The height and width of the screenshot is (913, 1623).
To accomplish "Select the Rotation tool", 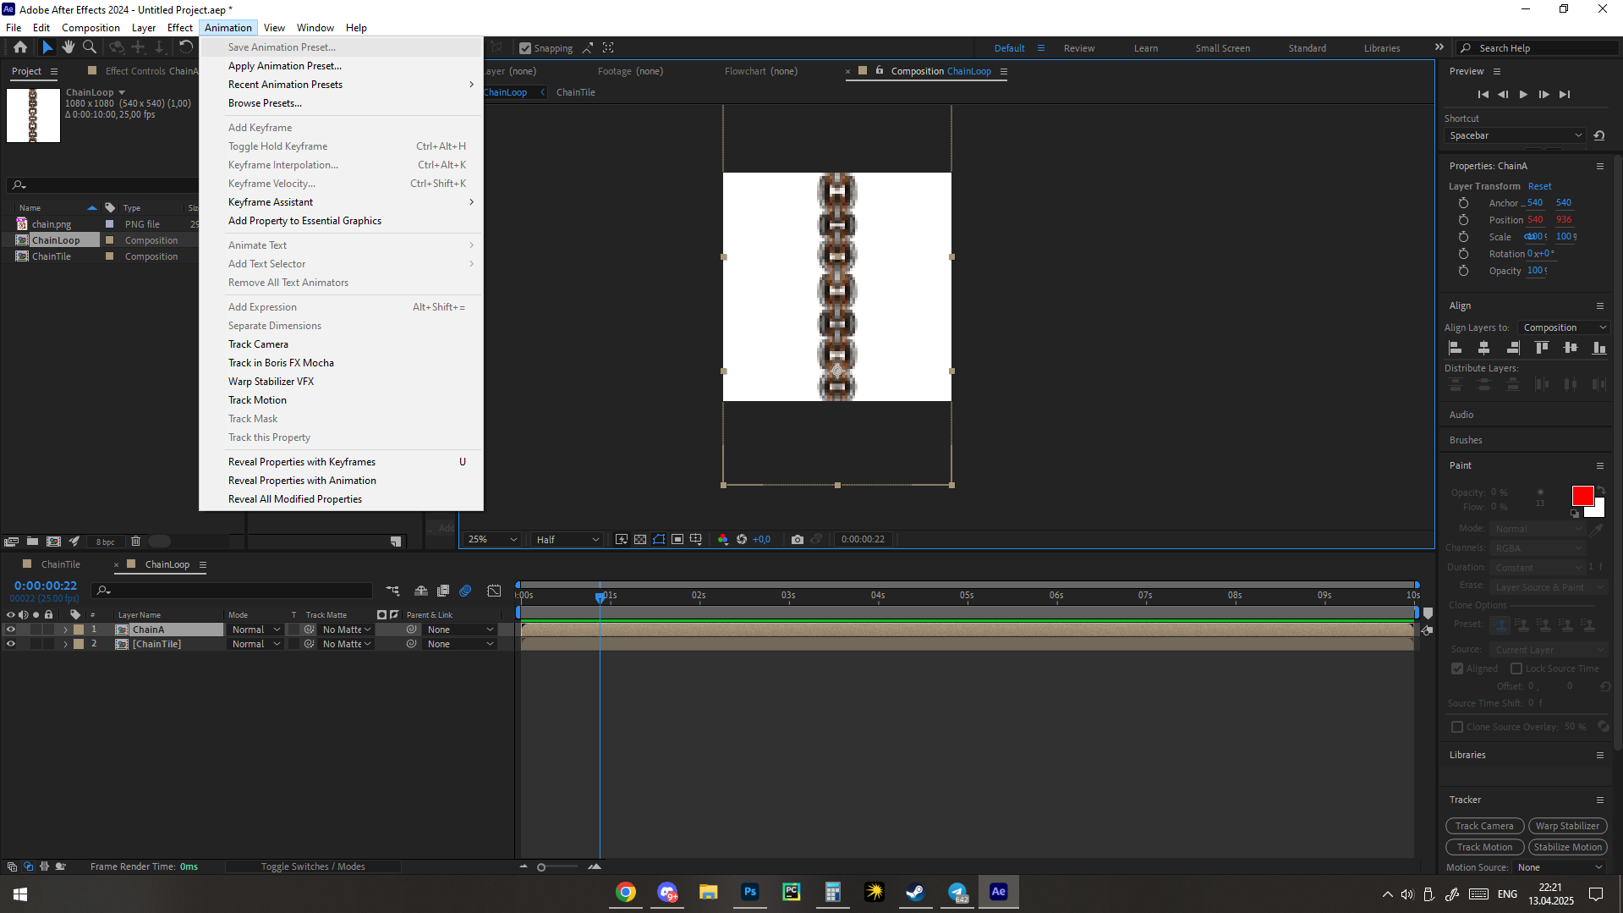I will click(186, 47).
